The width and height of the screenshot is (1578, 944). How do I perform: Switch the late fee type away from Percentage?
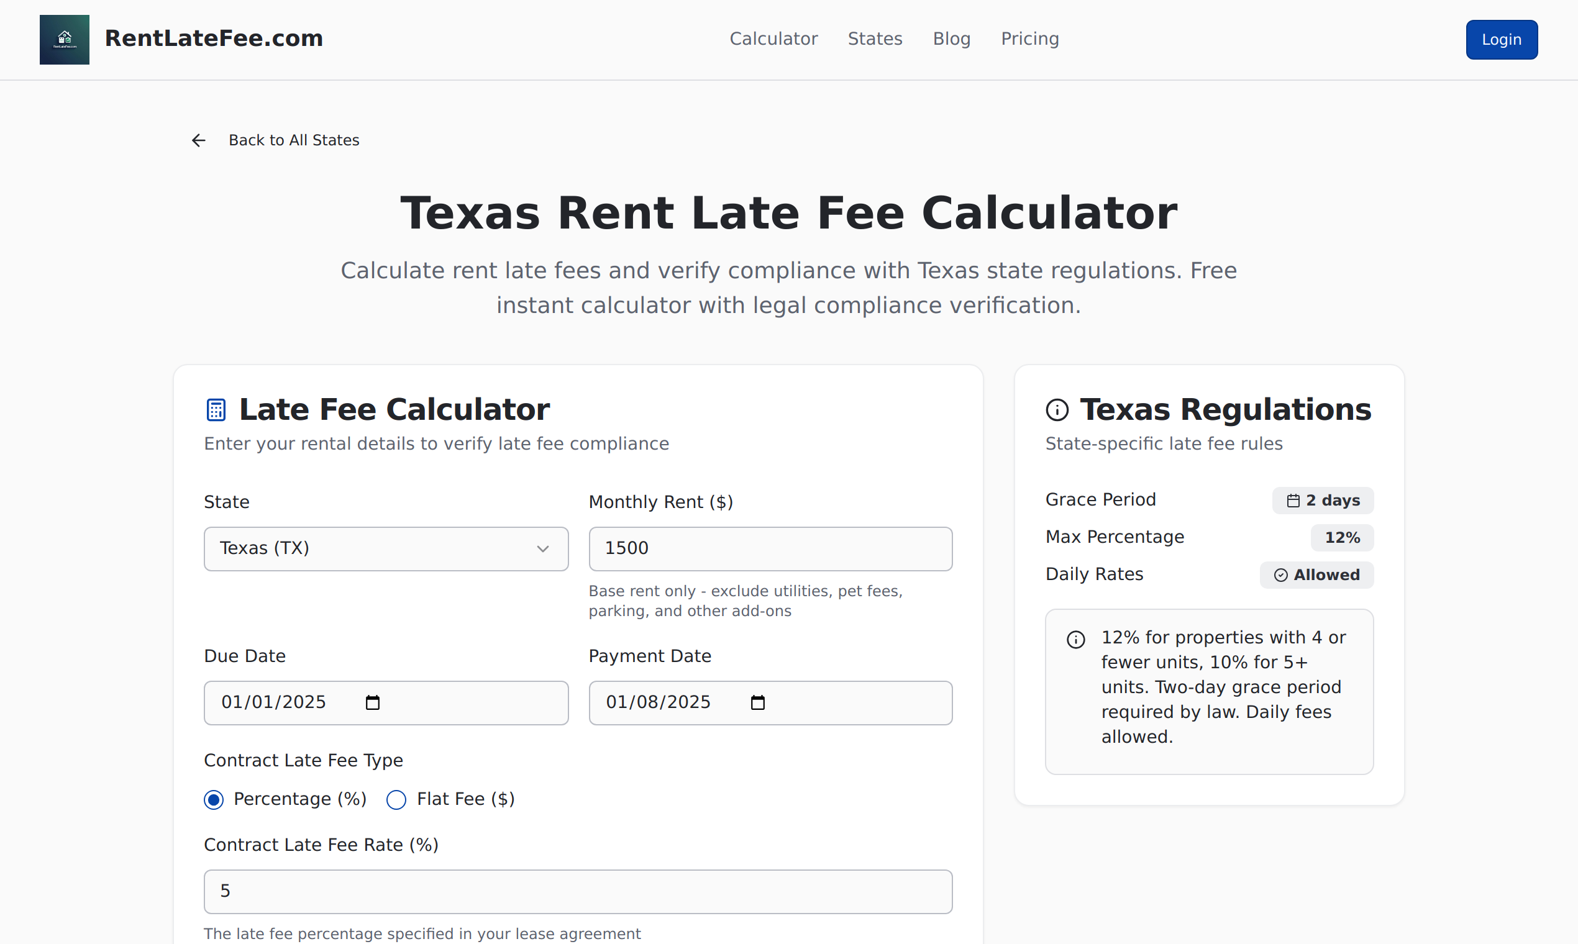396,799
